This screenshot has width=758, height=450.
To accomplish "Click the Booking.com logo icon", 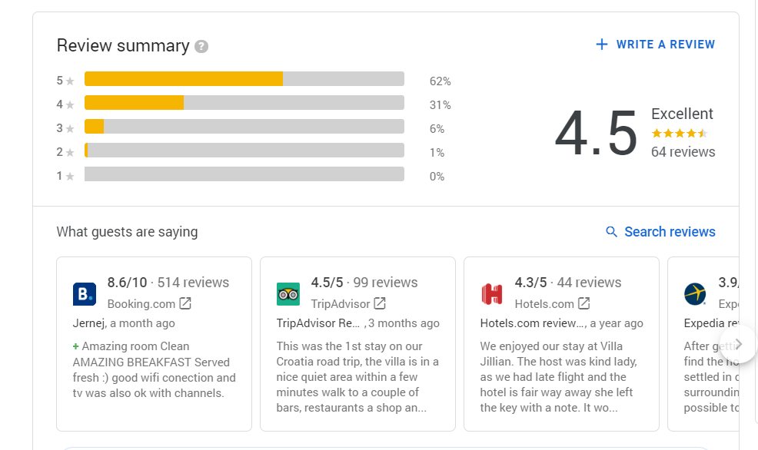I will click(x=85, y=294).
